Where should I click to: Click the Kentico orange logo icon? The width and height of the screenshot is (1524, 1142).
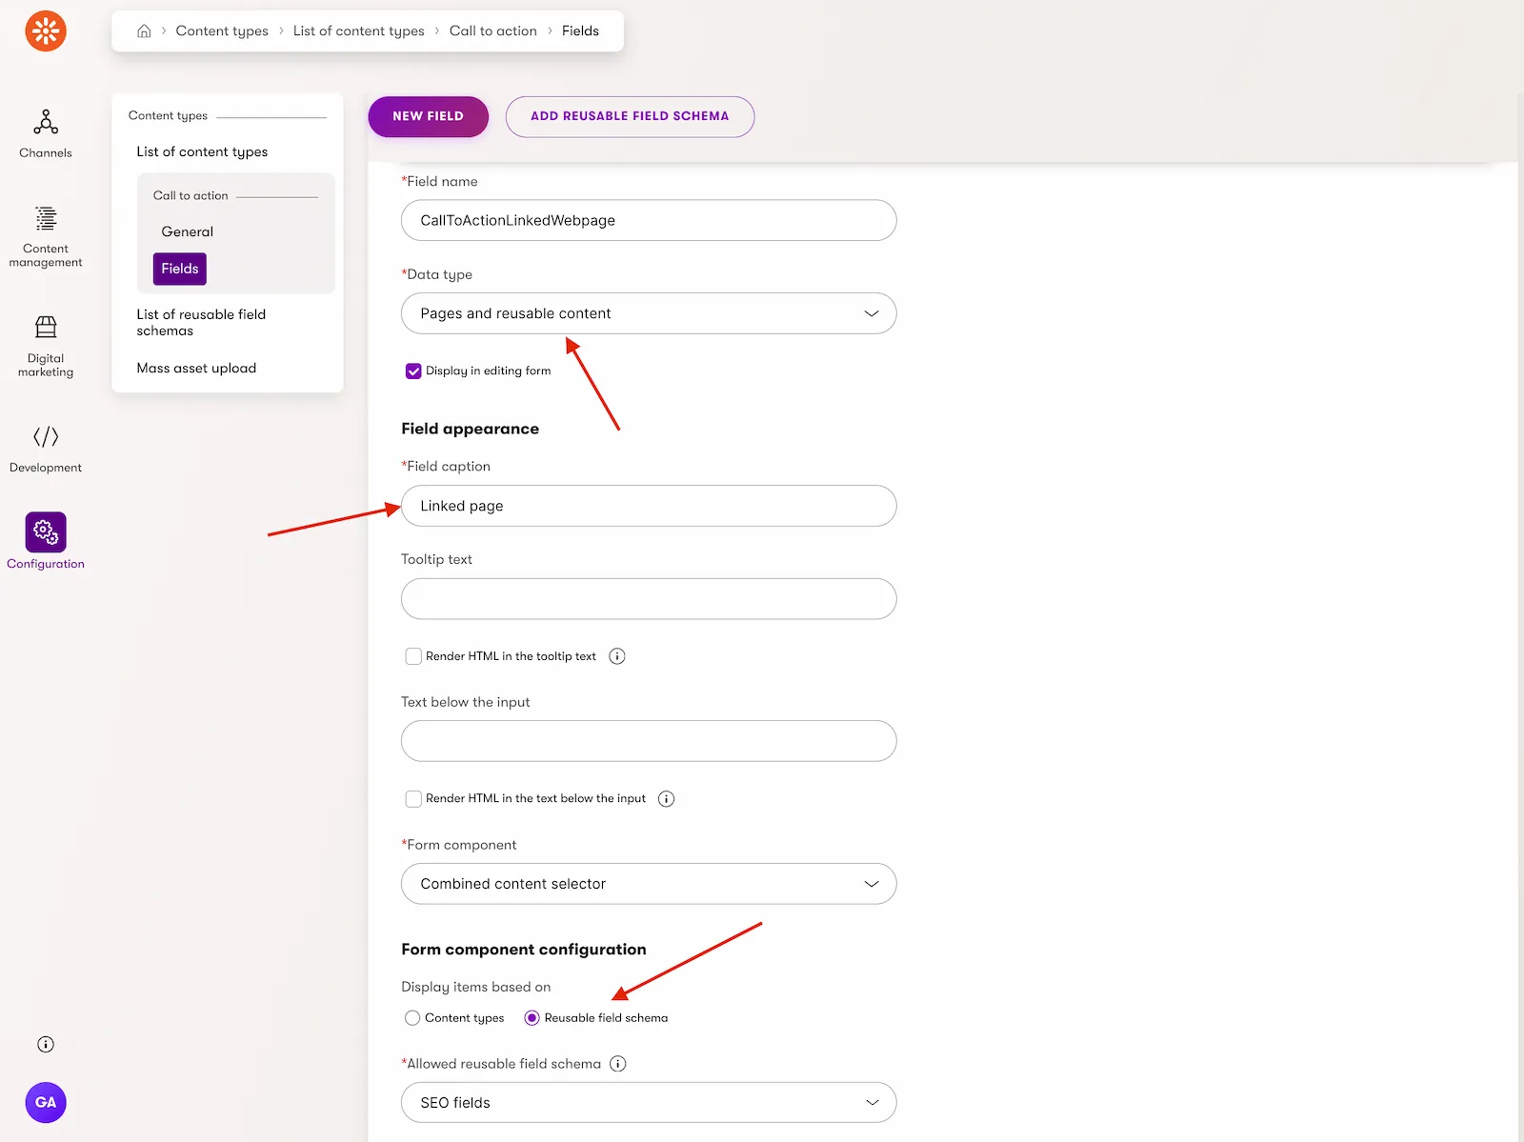[x=46, y=31]
